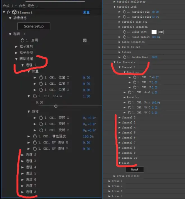Select the Rotation row under Channel 1

coord(133,98)
